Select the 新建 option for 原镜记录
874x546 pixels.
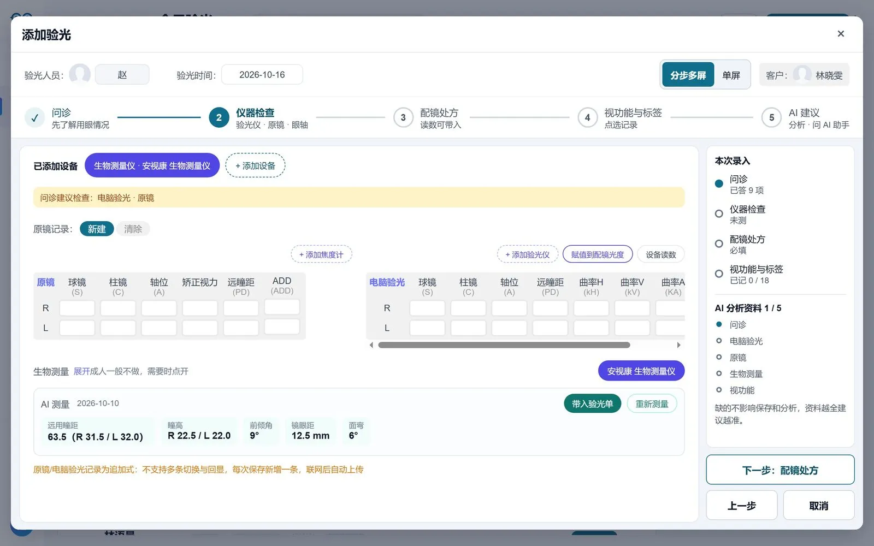tap(97, 229)
